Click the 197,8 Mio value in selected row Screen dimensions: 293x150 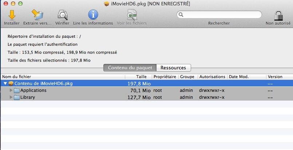[139, 84]
